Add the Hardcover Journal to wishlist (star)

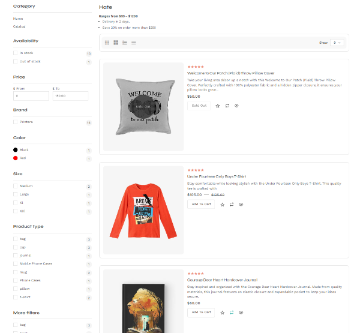223,313
